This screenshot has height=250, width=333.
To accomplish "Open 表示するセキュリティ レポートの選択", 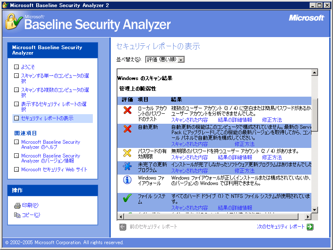I will [54, 107].
